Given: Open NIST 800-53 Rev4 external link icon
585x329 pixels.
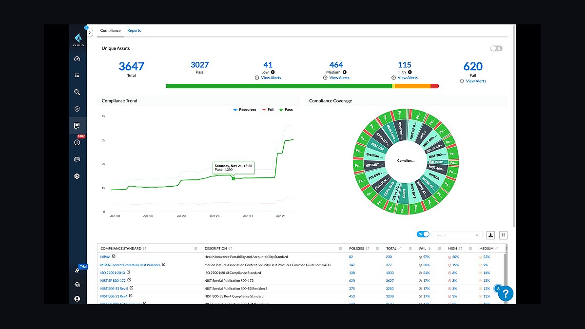Looking at the screenshot, I should click(131, 295).
